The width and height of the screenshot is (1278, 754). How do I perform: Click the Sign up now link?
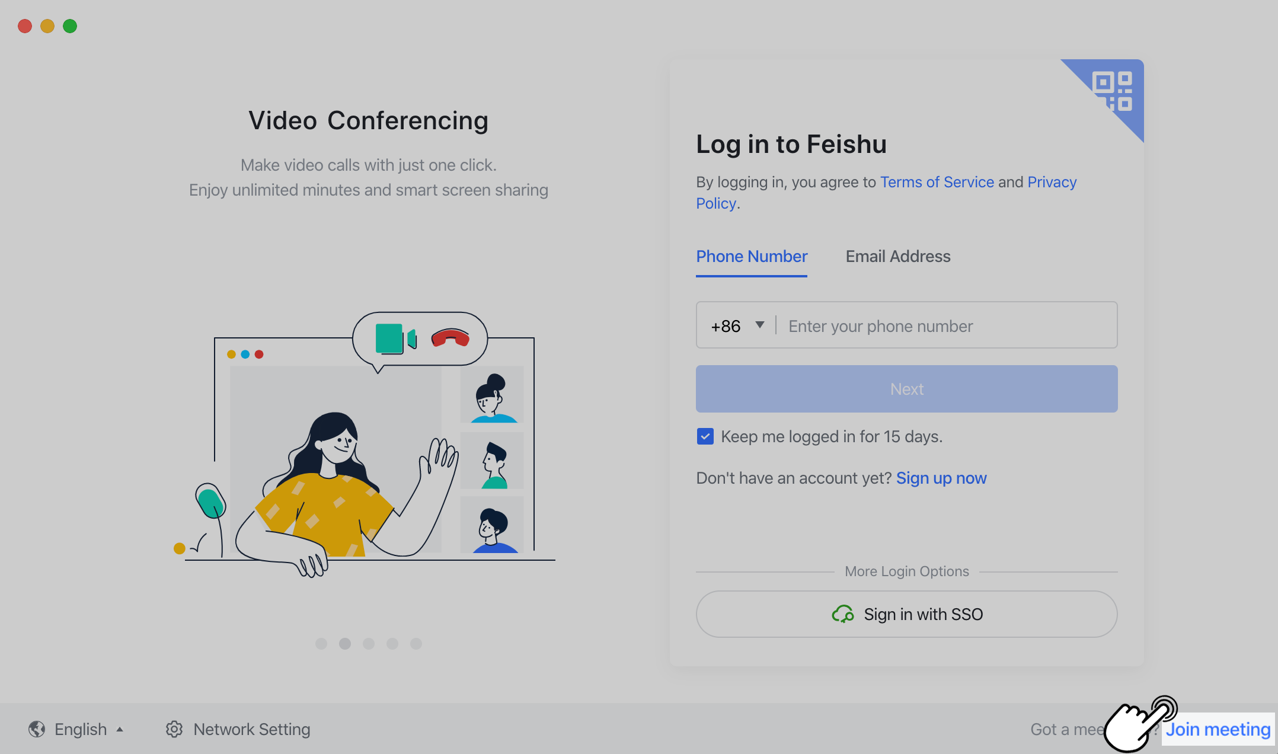click(x=941, y=478)
